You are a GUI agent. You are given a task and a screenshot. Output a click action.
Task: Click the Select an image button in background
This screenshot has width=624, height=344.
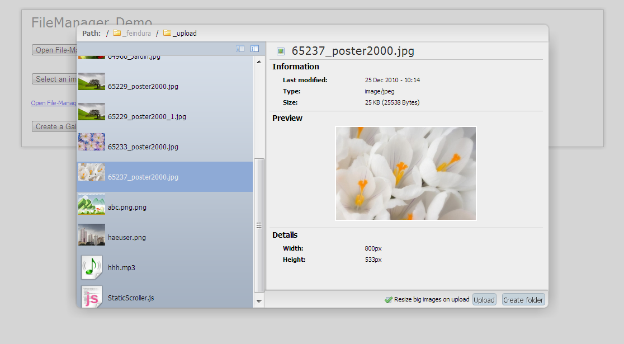54,79
